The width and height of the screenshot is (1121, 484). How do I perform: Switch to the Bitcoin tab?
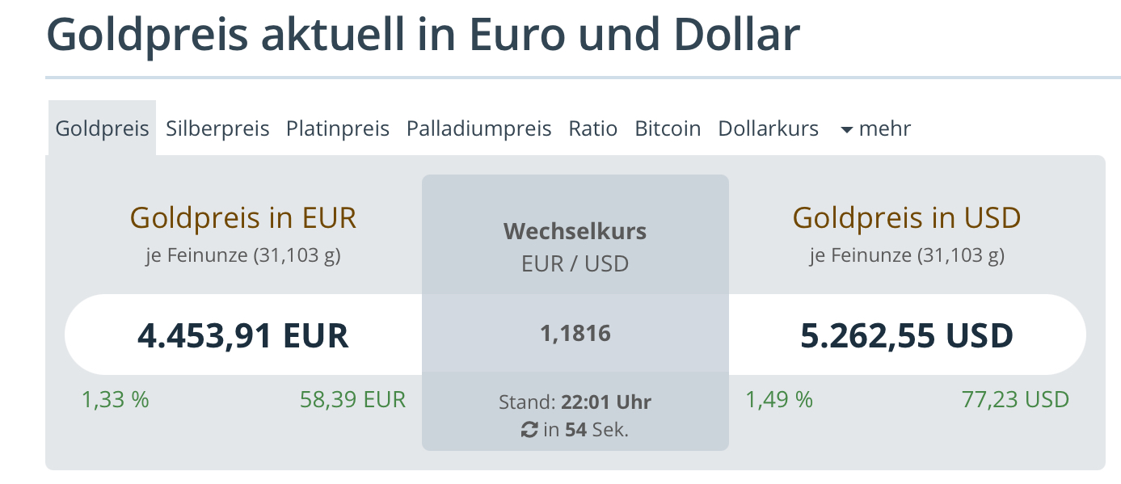(x=668, y=128)
